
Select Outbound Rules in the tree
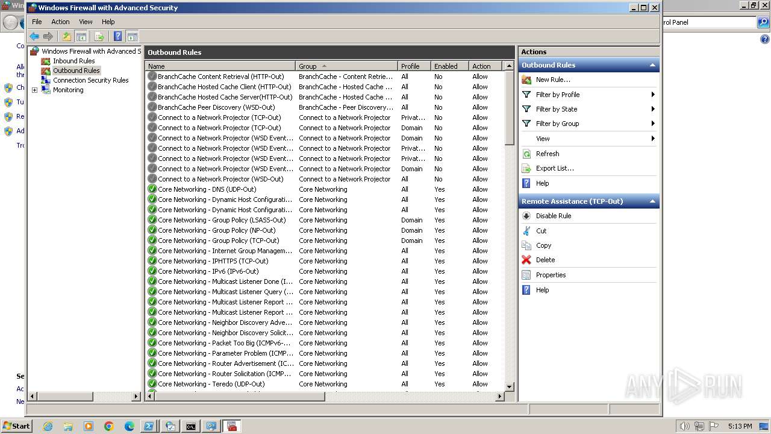point(76,71)
